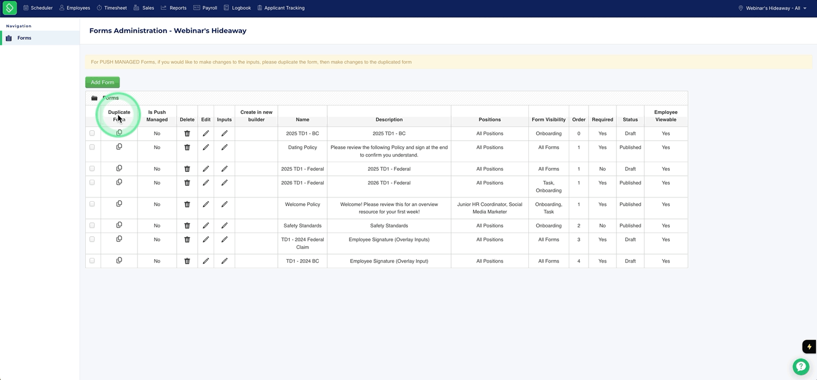
Task: Select checkbox for the 2025 TD1 - BC row
Action: (x=92, y=133)
